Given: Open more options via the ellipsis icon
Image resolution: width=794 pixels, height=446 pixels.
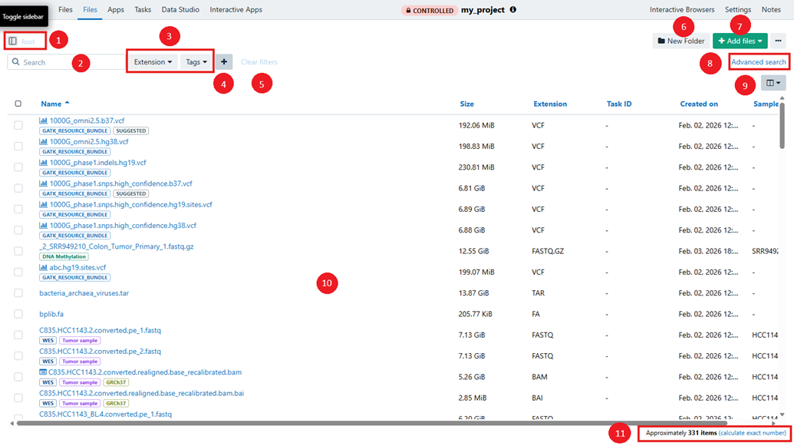Looking at the screenshot, I should coord(778,40).
